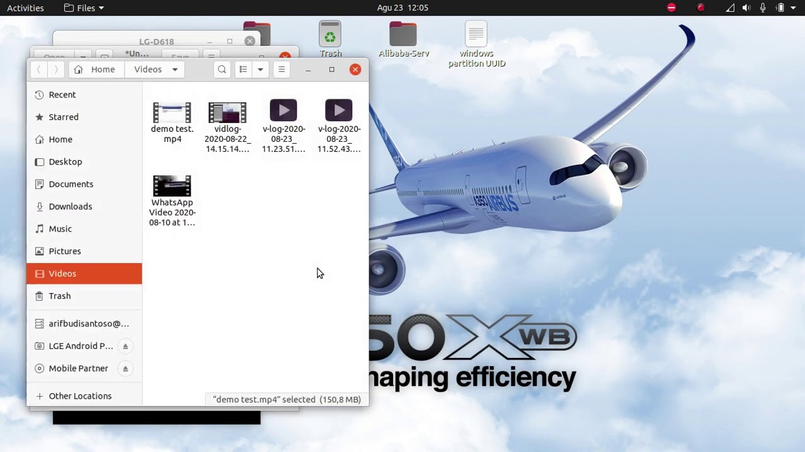The height and width of the screenshot is (452, 805).
Task: Minimize the Videos Files window
Action: click(308, 70)
